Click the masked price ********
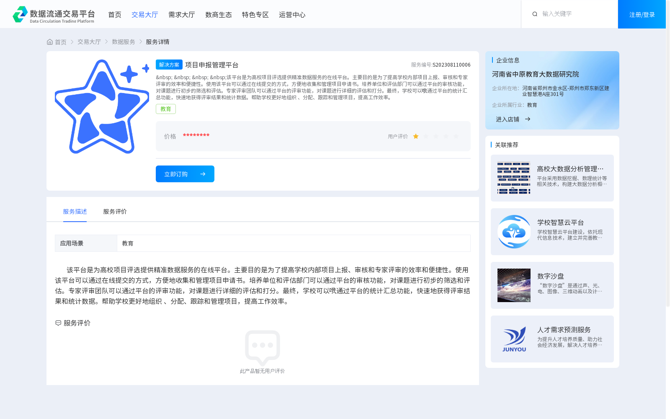670x419 pixels. [x=196, y=135]
